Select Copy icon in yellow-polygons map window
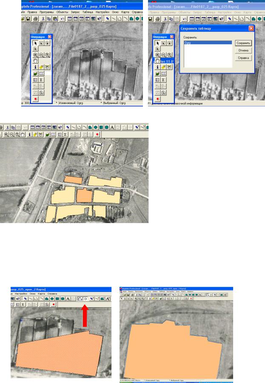 tap(13, 128)
